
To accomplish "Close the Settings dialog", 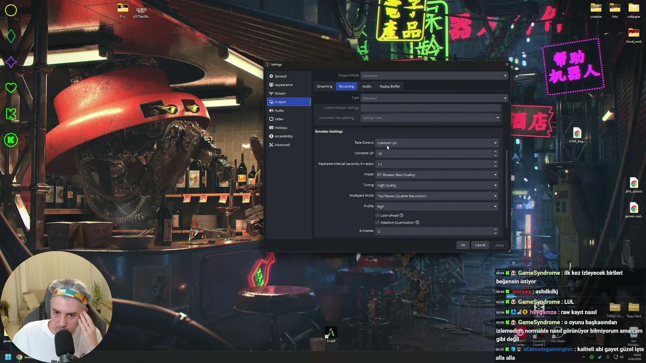I will 507,65.
